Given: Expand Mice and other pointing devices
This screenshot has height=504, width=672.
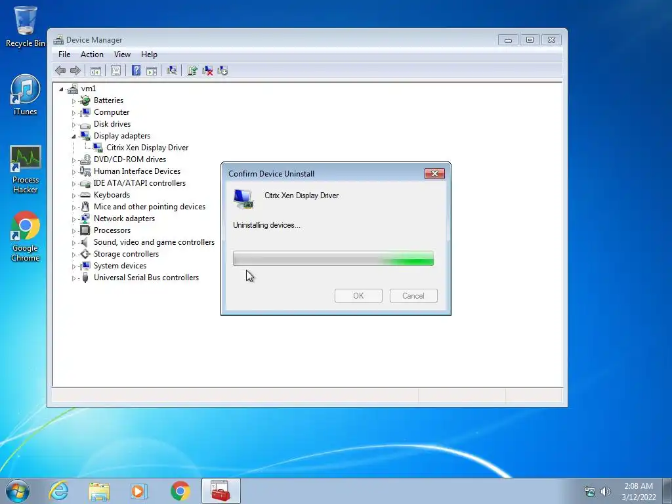Looking at the screenshot, I should [73, 207].
